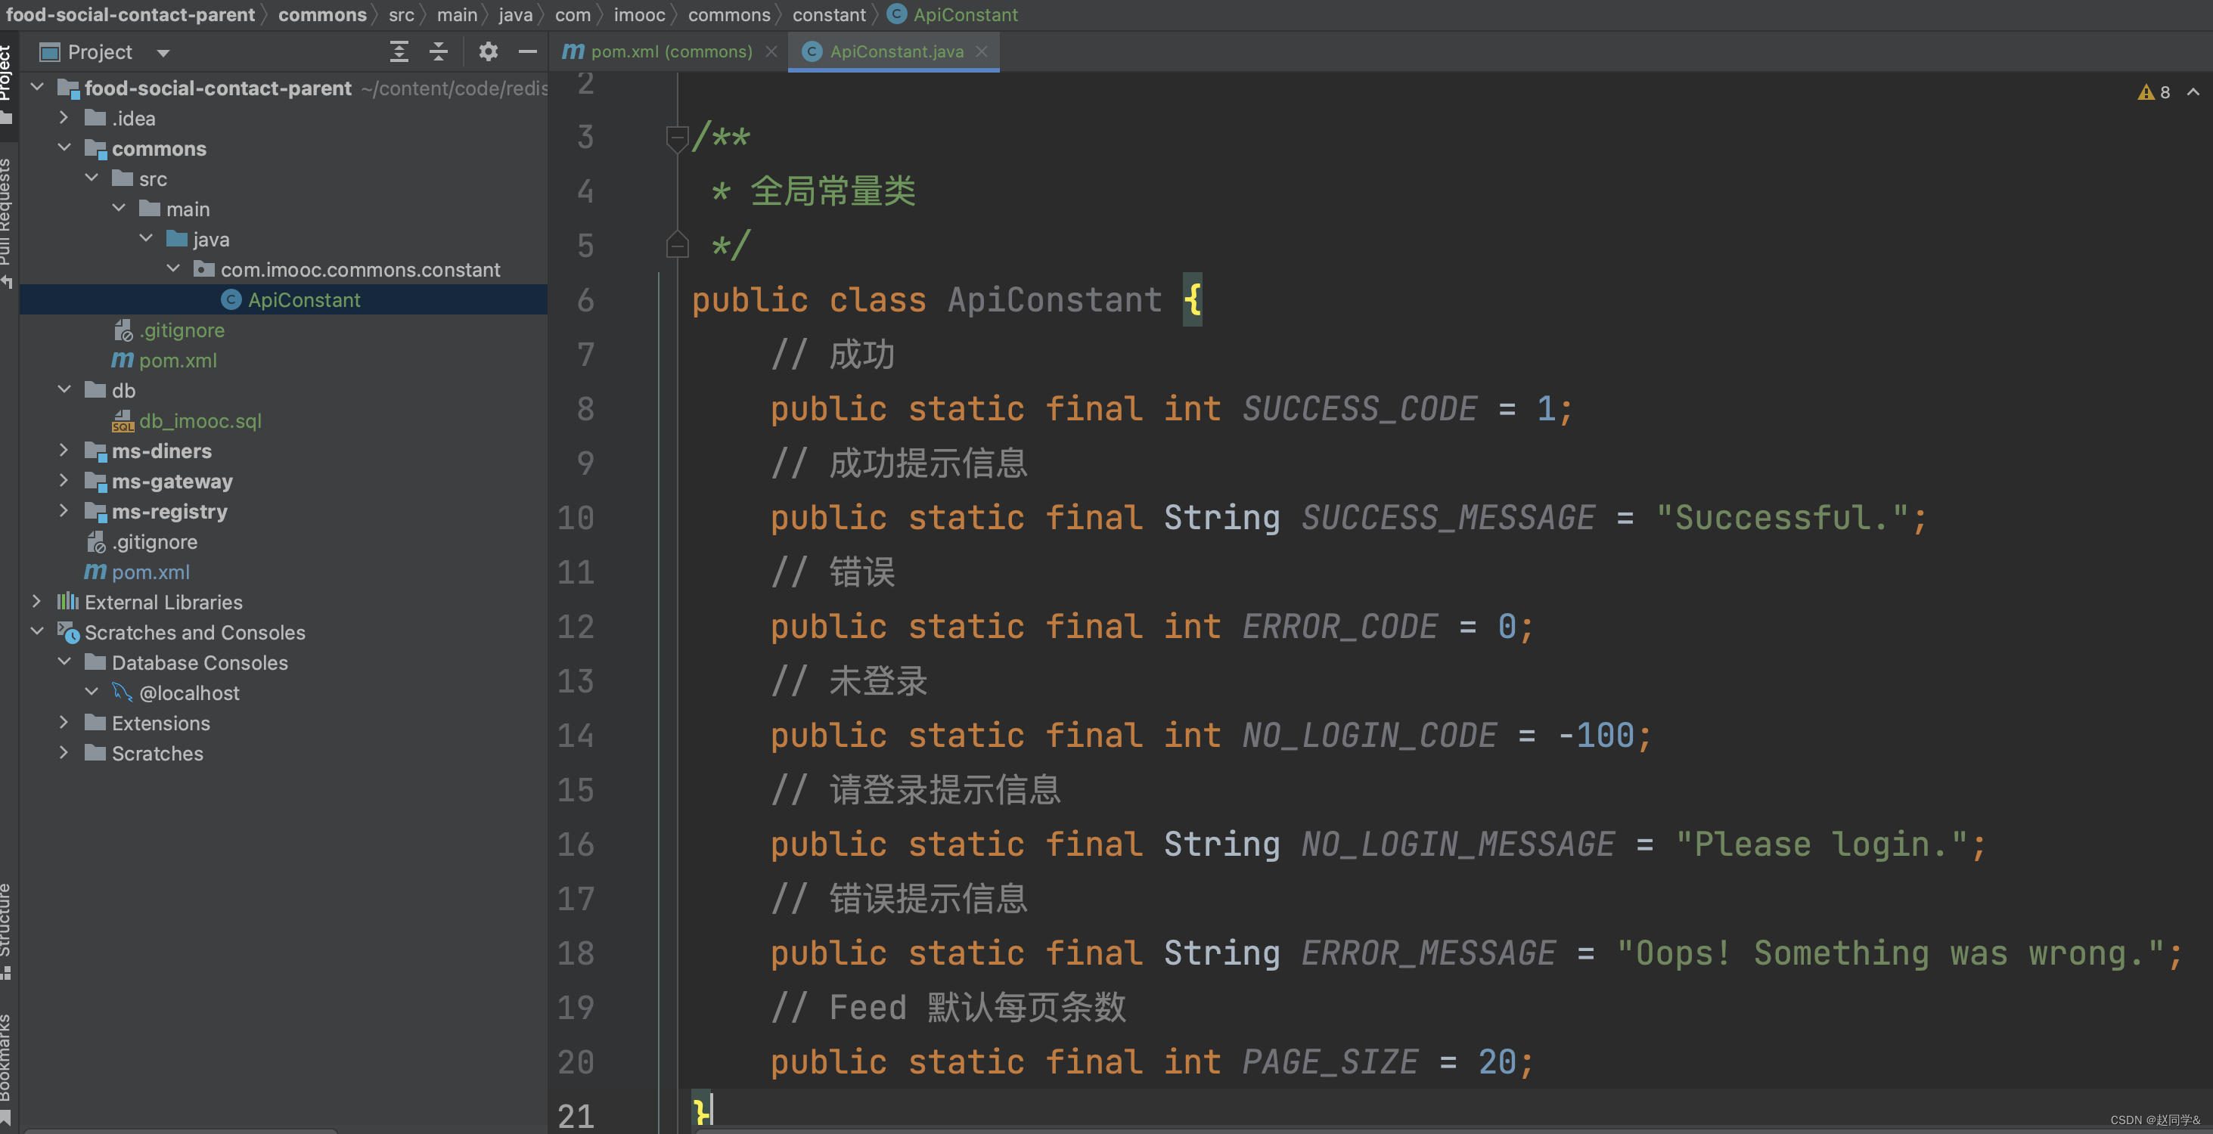Click the next highlighted error arrow
The image size is (2213, 1134).
[2193, 91]
